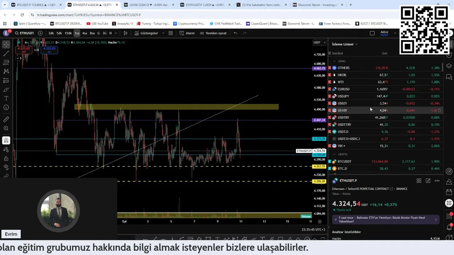Activate the zoom in tool
The width and height of the screenshot is (454, 255).
tap(6, 128)
